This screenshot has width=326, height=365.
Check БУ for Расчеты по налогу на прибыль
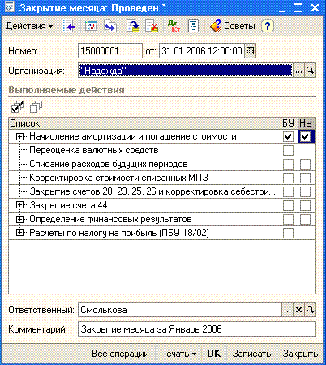[288, 233]
